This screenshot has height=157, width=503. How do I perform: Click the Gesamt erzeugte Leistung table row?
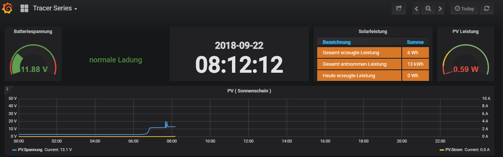tap(351, 53)
